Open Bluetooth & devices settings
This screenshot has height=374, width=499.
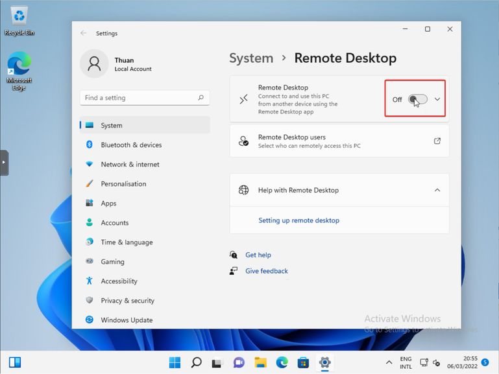[131, 145]
